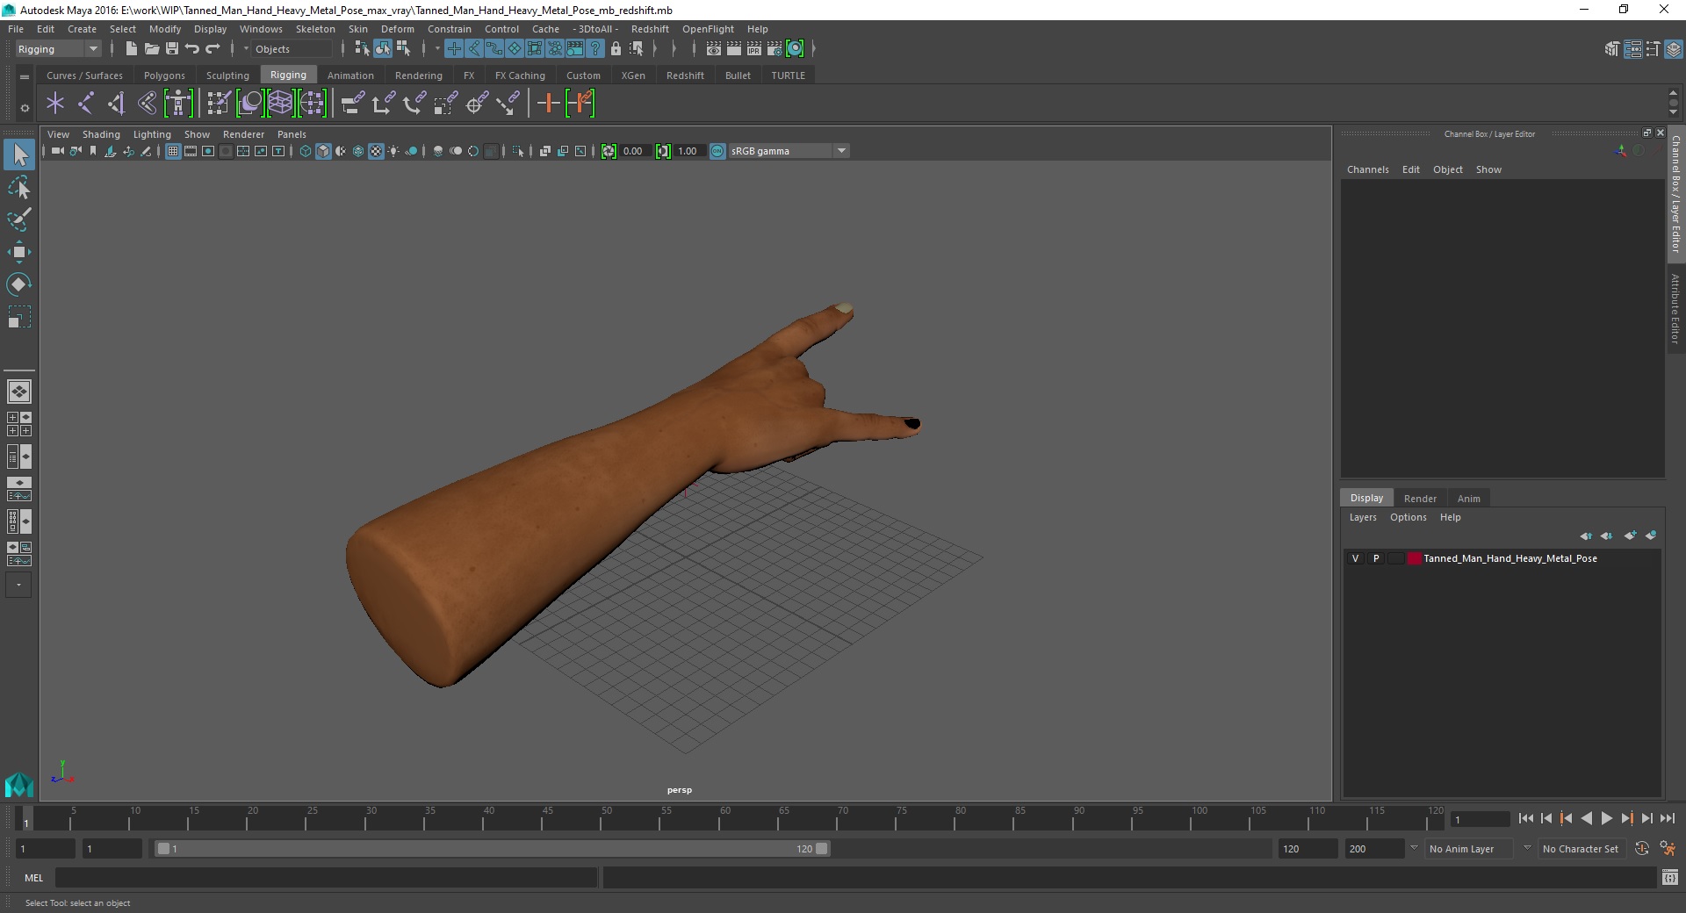Click the playback range slider bar

492,849
